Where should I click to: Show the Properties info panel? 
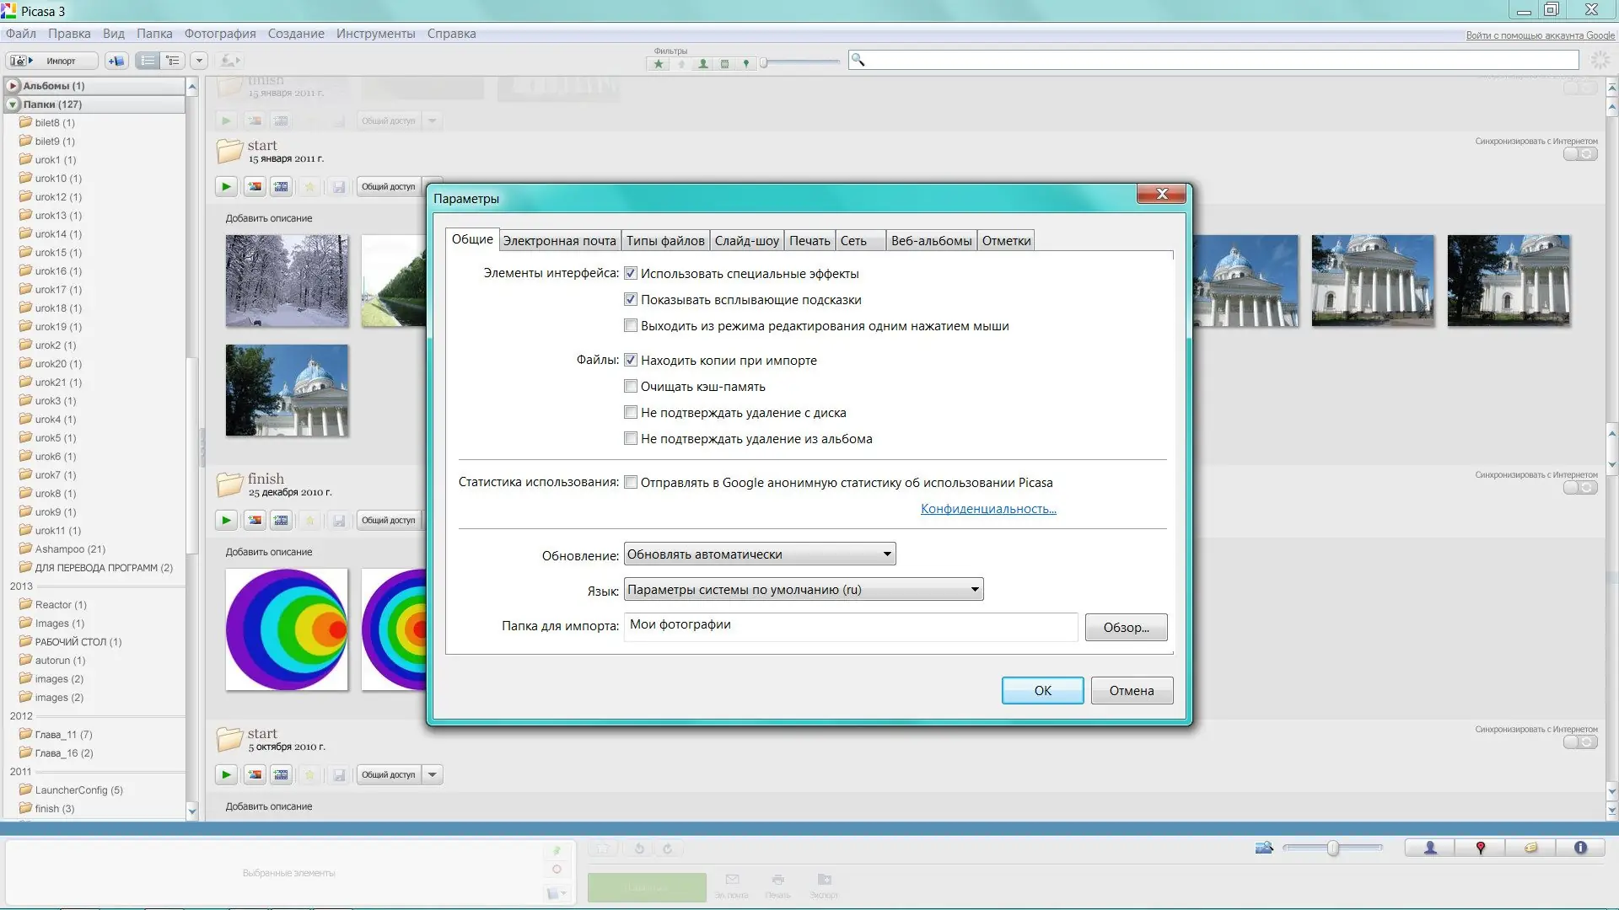pyautogui.click(x=1580, y=848)
